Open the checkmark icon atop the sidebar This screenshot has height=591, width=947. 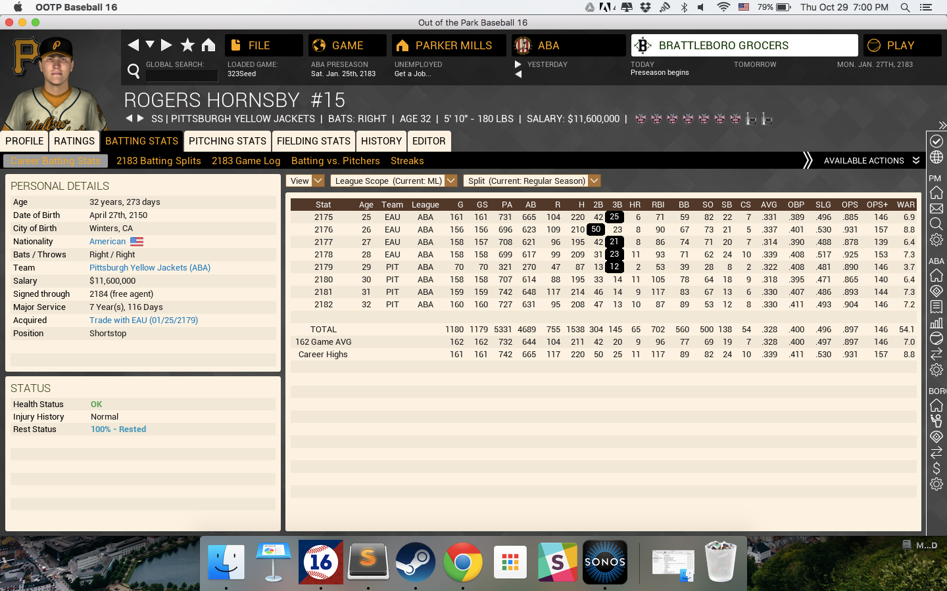936,141
